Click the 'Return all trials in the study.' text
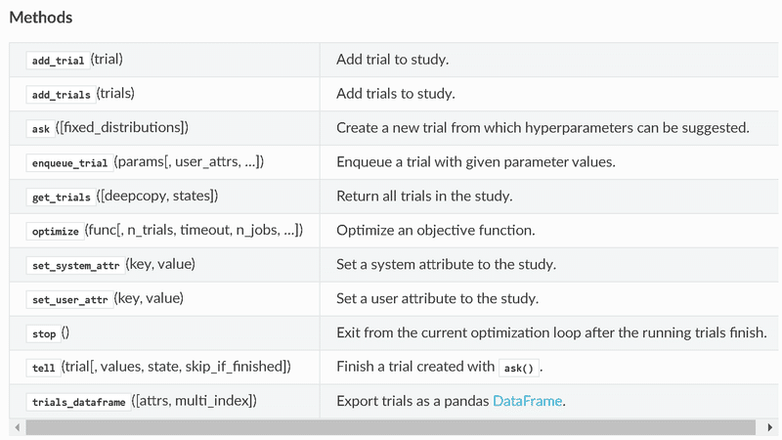Viewport: 782px width, 440px height. pyautogui.click(x=424, y=197)
